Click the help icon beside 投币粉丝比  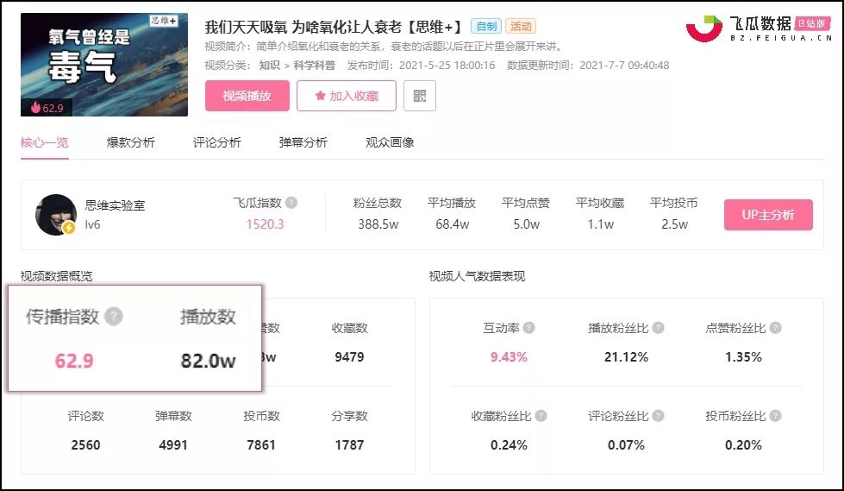pos(775,416)
